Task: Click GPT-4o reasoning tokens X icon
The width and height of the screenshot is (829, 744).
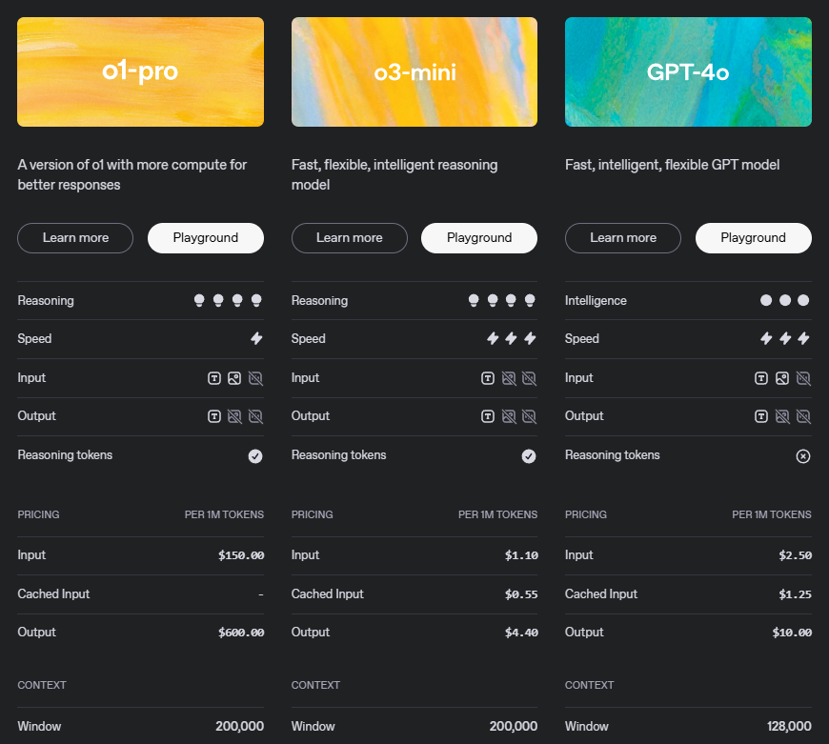Action: coord(803,456)
